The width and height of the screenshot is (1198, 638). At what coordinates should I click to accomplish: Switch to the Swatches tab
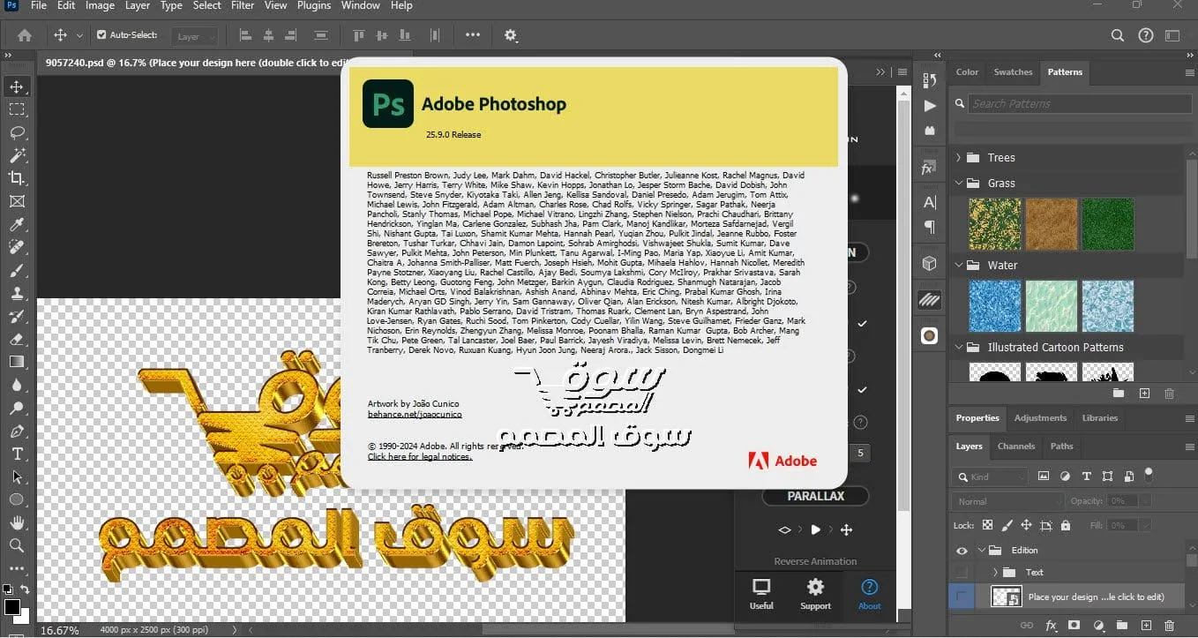pyautogui.click(x=1013, y=72)
